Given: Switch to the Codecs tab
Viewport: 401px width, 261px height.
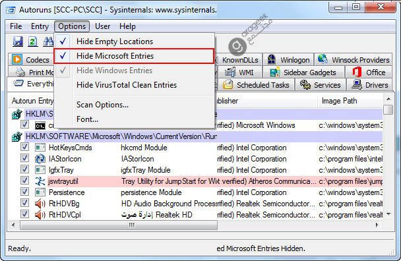Looking at the screenshot, I should [x=31, y=59].
